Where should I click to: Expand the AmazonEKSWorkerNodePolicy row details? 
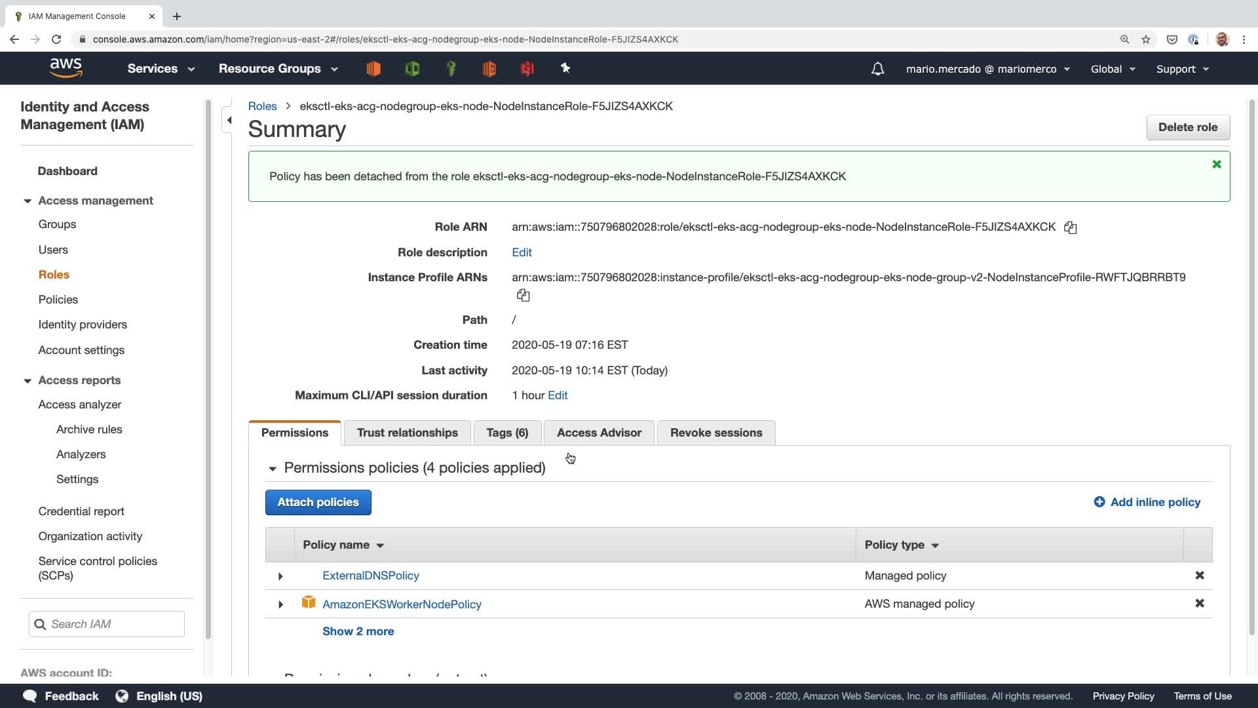[x=280, y=604]
